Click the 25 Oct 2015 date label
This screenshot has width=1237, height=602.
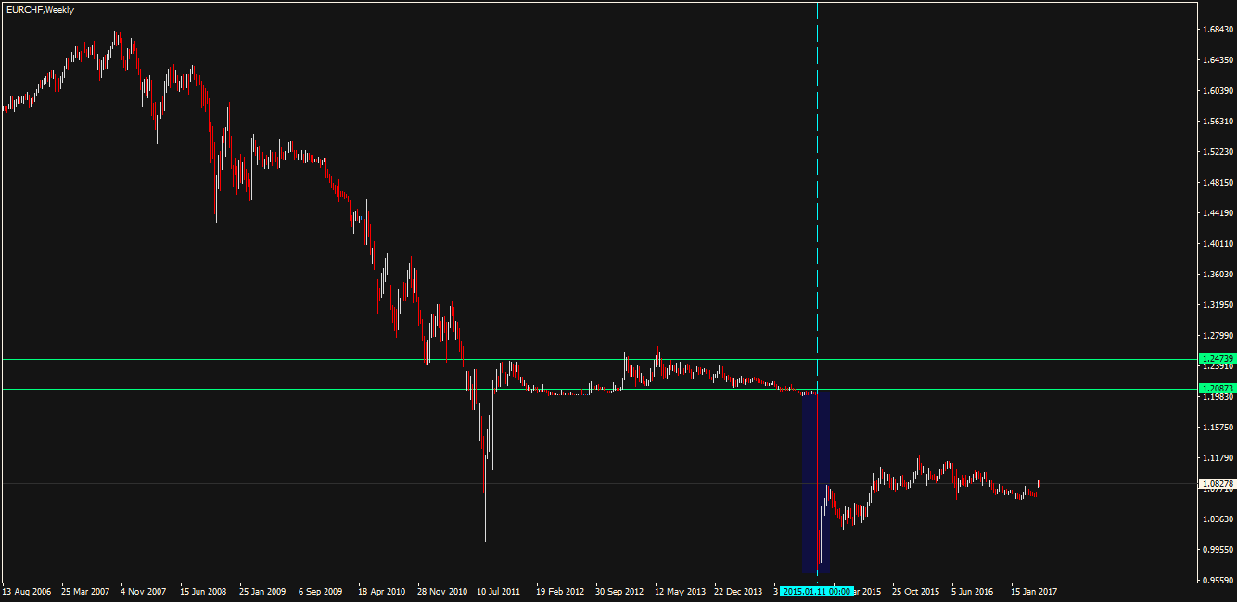[915, 591]
